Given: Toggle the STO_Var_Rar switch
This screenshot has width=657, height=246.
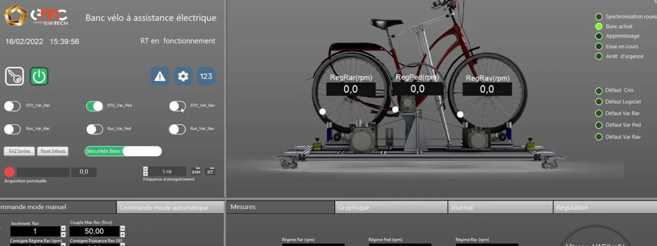Looking at the screenshot, I should (13, 106).
